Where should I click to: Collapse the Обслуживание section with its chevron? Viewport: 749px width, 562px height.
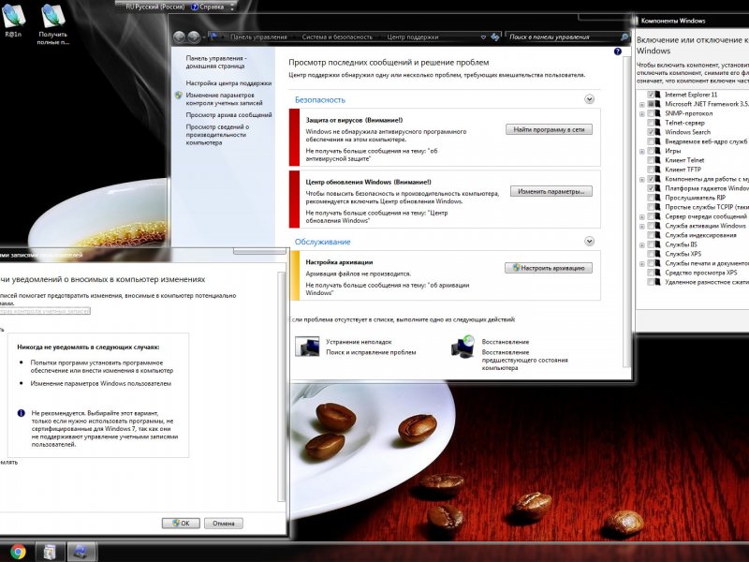(x=590, y=242)
